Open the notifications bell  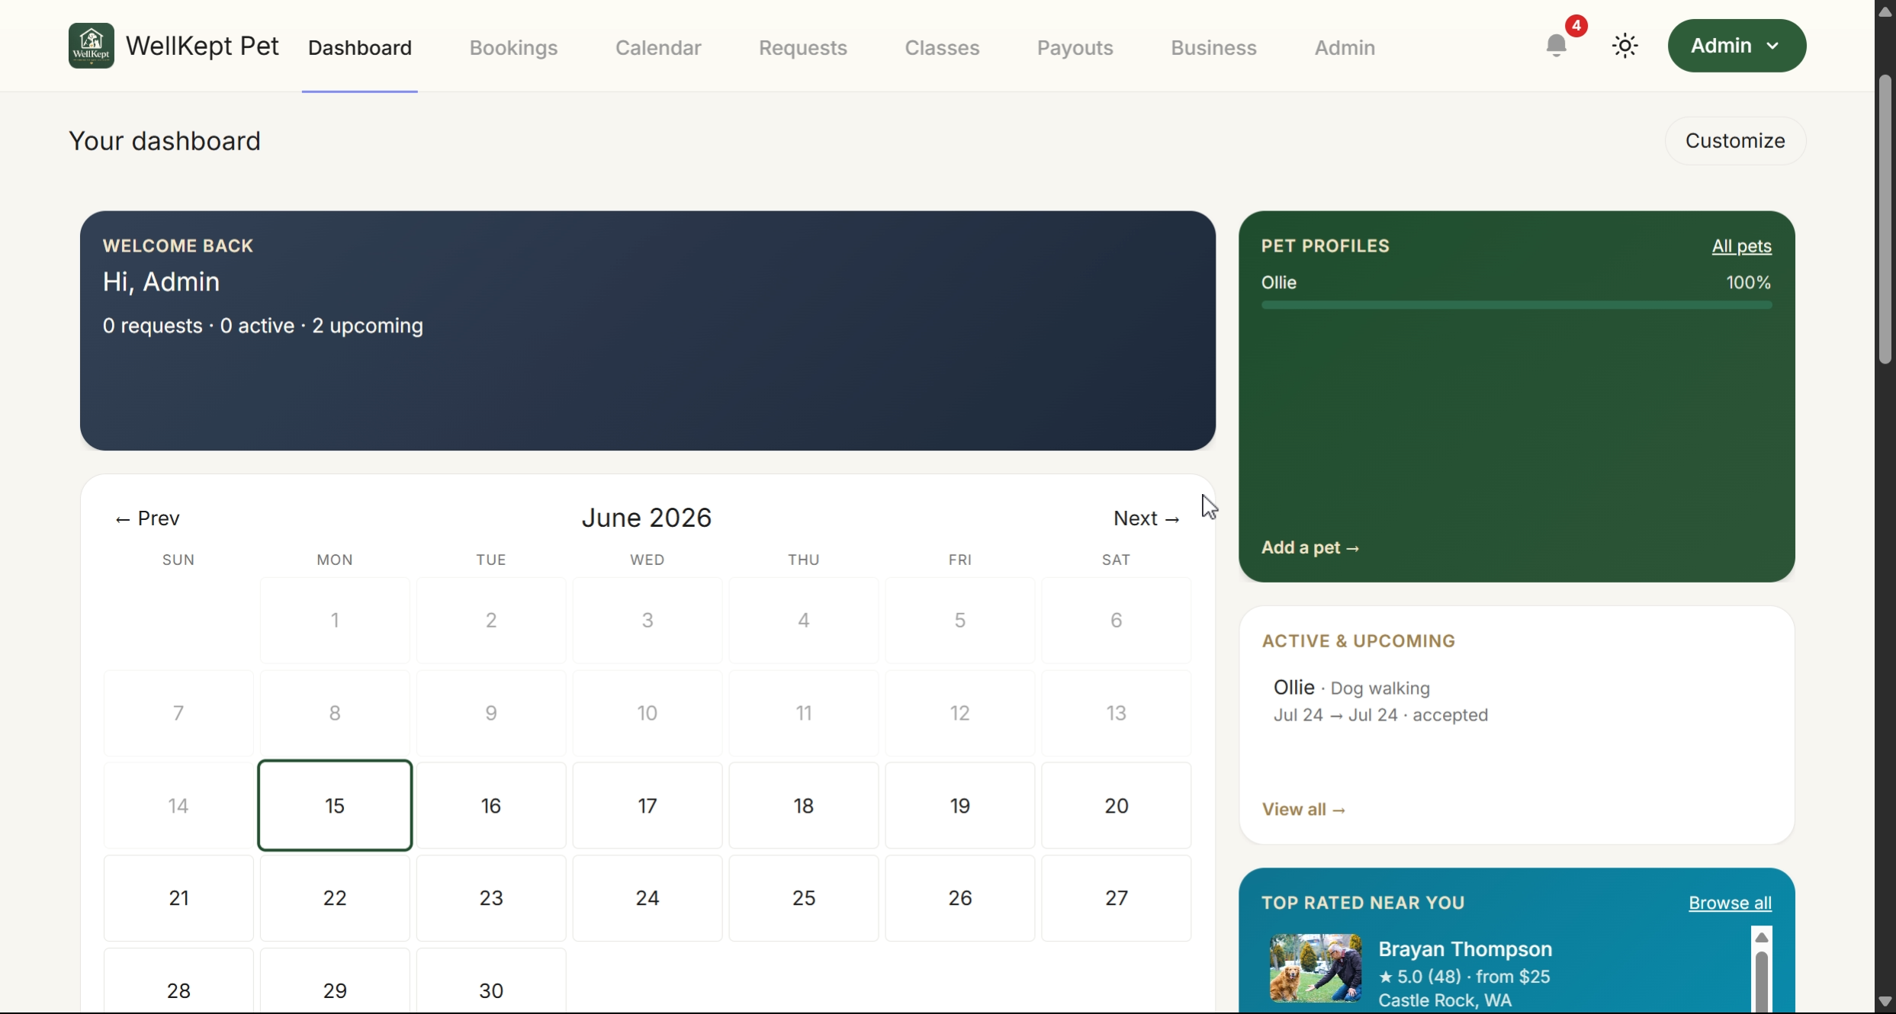(1557, 46)
